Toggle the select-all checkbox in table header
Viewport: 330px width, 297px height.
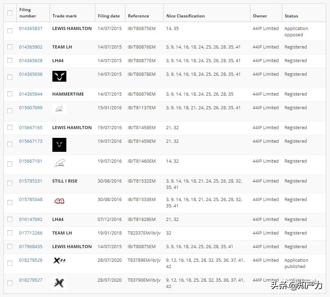10,13
